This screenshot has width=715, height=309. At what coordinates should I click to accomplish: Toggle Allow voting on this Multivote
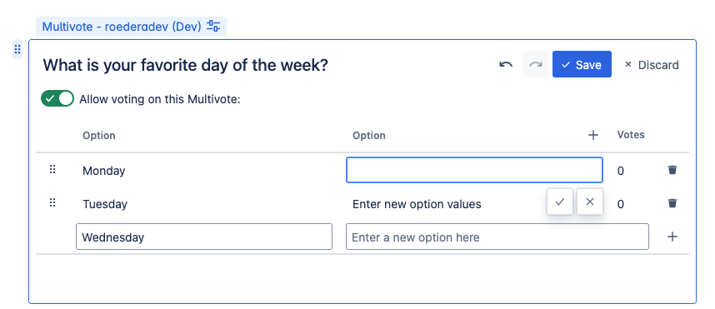coord(57,98)
